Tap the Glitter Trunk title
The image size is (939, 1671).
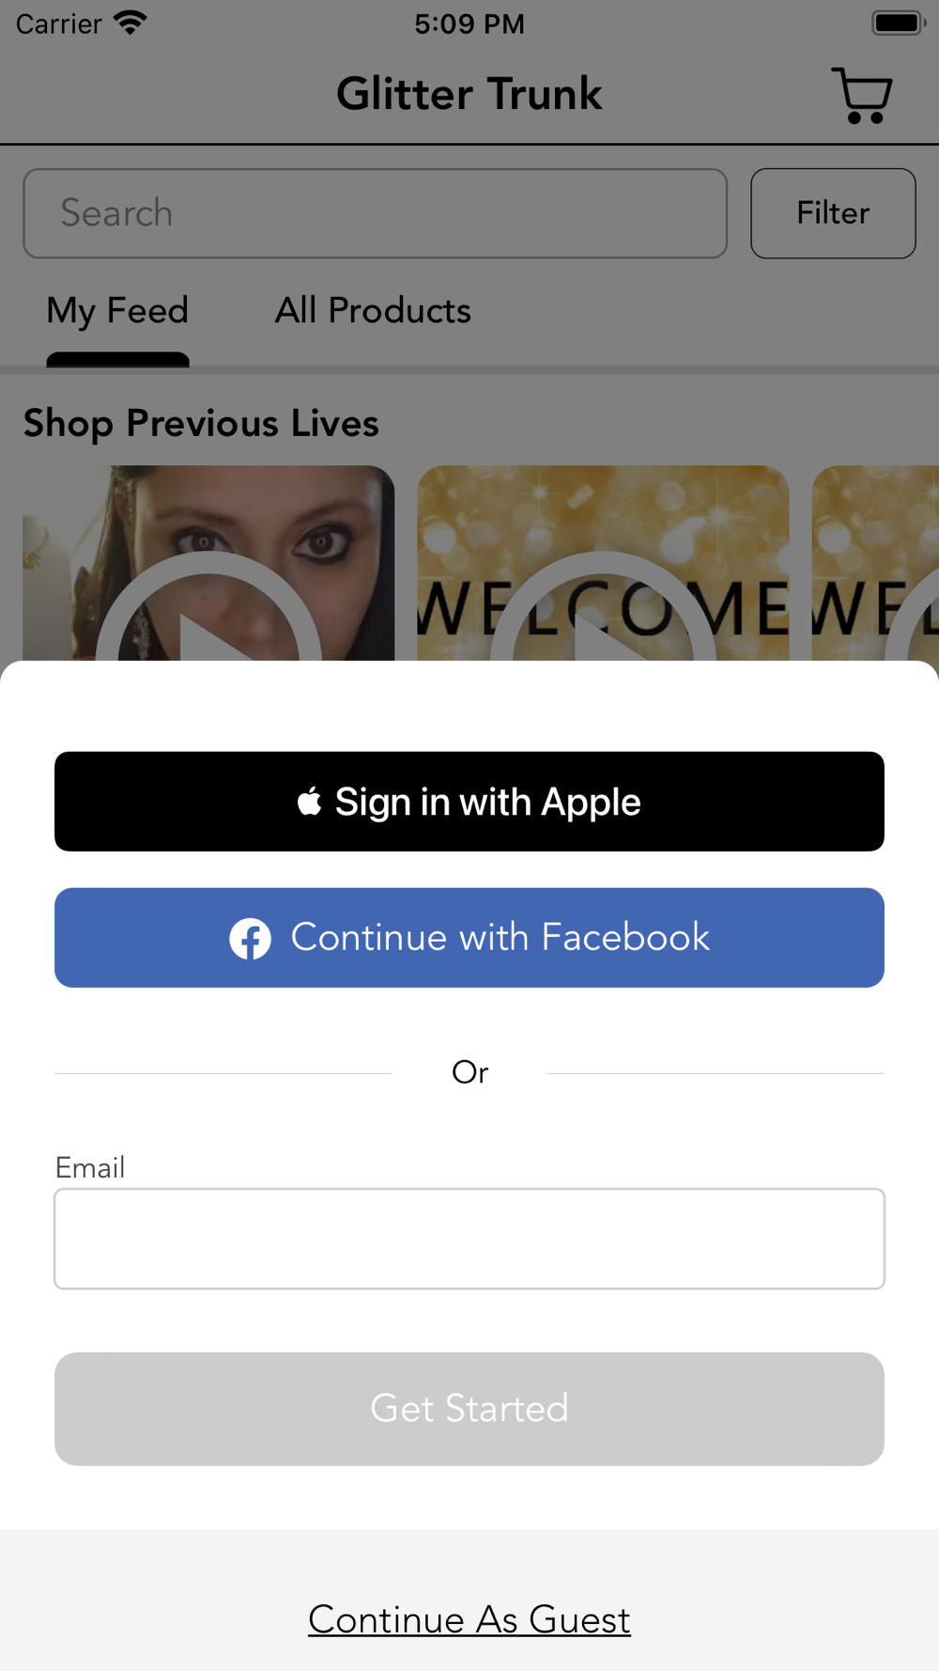coord(469,94)
